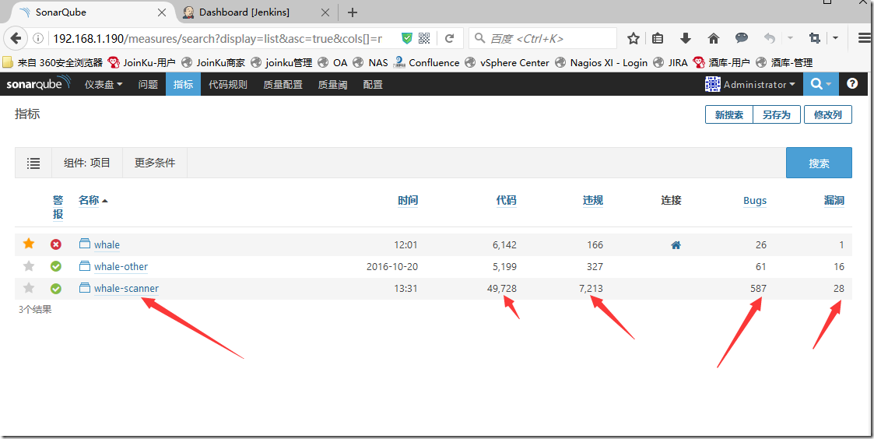Favorite the whale-scanner project star
This screenshot has width=874, height=439.
coord(29,288)
